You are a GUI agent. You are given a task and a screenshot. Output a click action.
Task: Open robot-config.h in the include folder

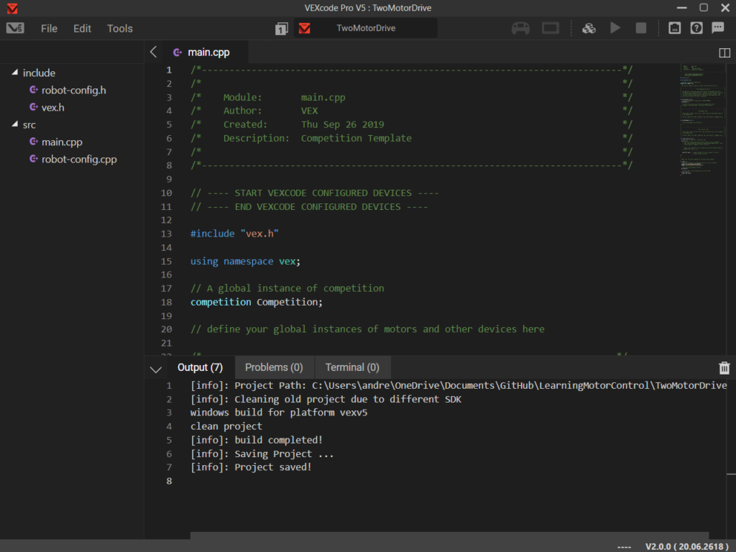pyautogui.click(x=74, y=90)
